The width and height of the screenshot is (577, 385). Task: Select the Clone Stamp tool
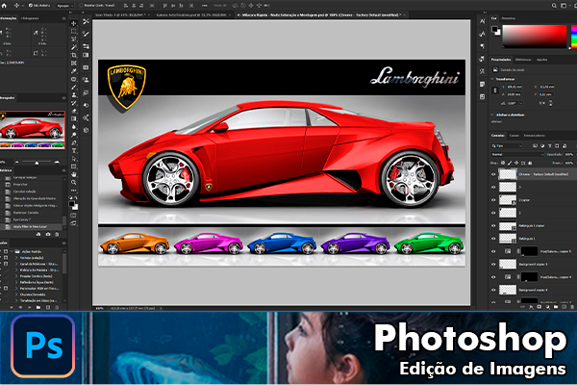pos(74,94)
